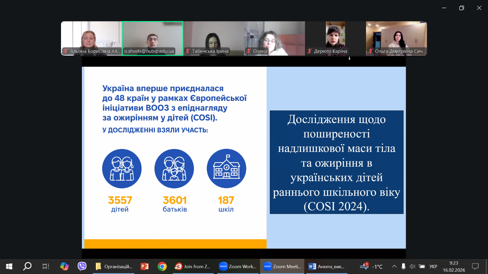Switch to the Zoom Work... taskbar window

pyautogui.click(x=238, y=266)
